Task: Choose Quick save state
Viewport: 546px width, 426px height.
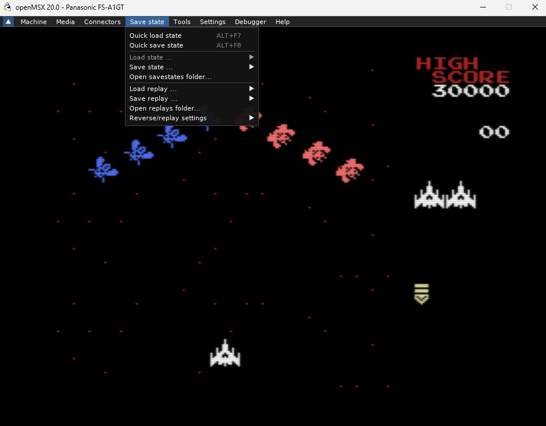Action: (192, 45)
